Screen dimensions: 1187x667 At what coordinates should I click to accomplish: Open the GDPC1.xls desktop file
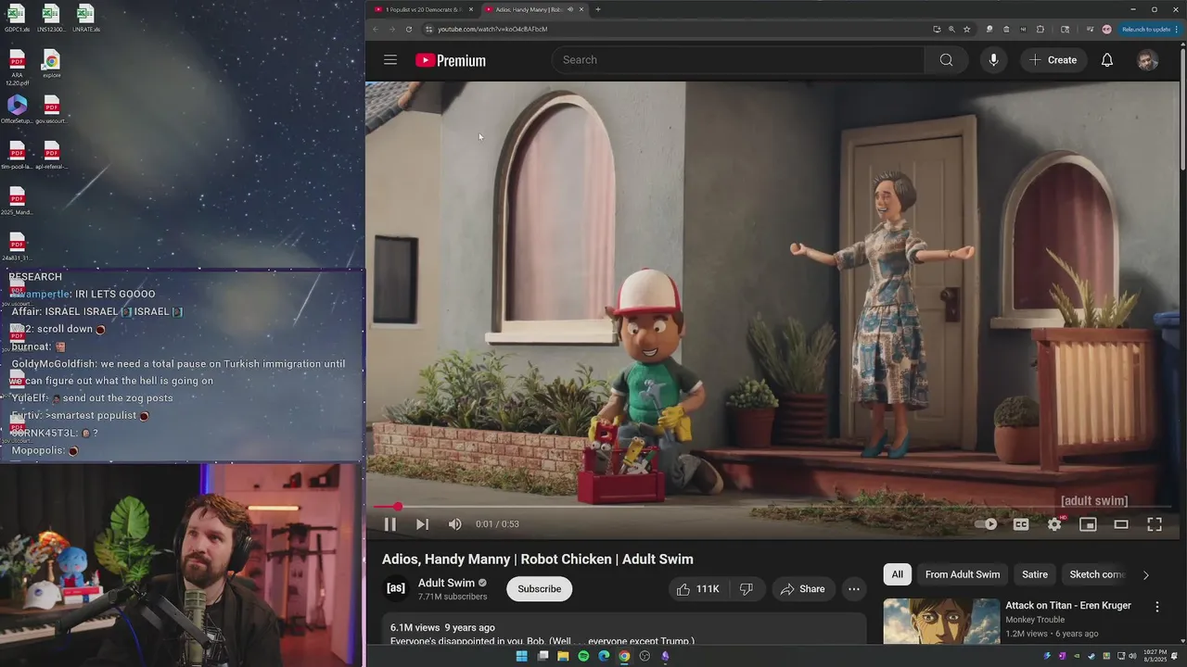(x=17, y=19)
